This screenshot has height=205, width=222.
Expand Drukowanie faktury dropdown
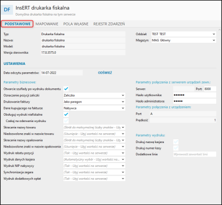(94, 102)
